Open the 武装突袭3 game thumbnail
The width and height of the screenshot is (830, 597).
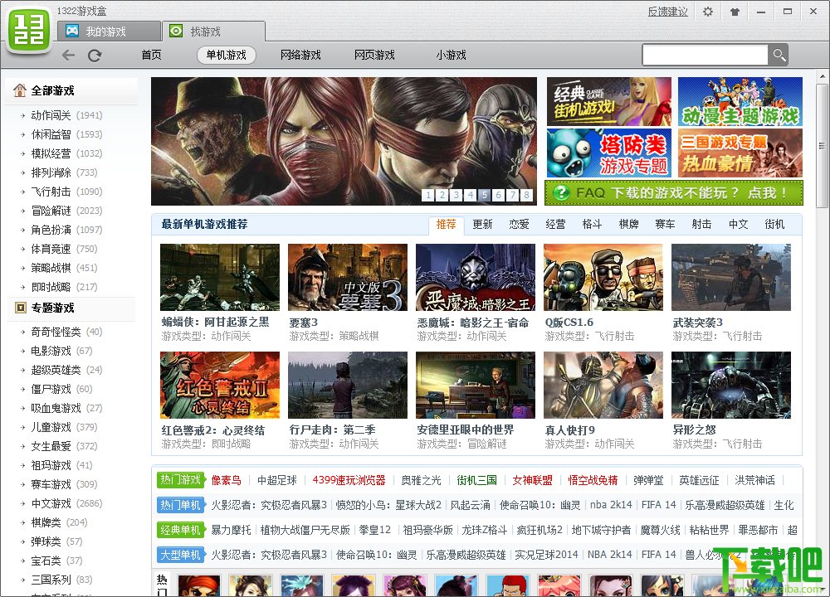[x=731, y=277]
